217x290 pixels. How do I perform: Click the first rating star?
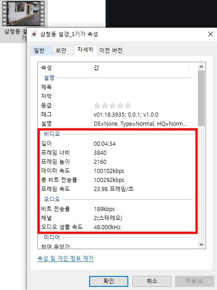(x=97, y=106)
